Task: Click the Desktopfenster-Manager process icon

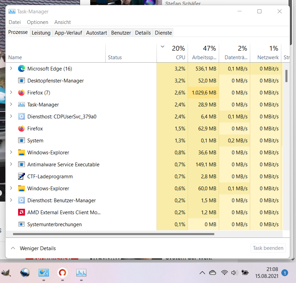Action: tap(21, 80)
